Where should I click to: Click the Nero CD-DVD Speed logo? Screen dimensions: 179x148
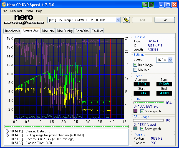(24, 20)
